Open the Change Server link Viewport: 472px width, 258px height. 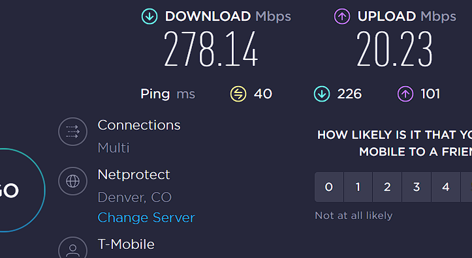[x=146, y=218]
